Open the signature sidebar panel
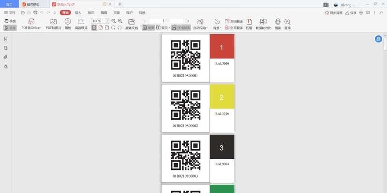 coord(6,67)
